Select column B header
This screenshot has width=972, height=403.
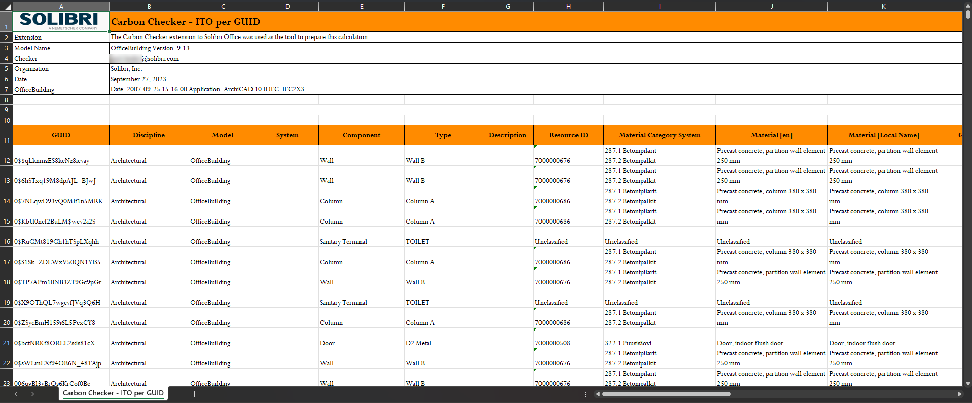click(x=149, y=7)
